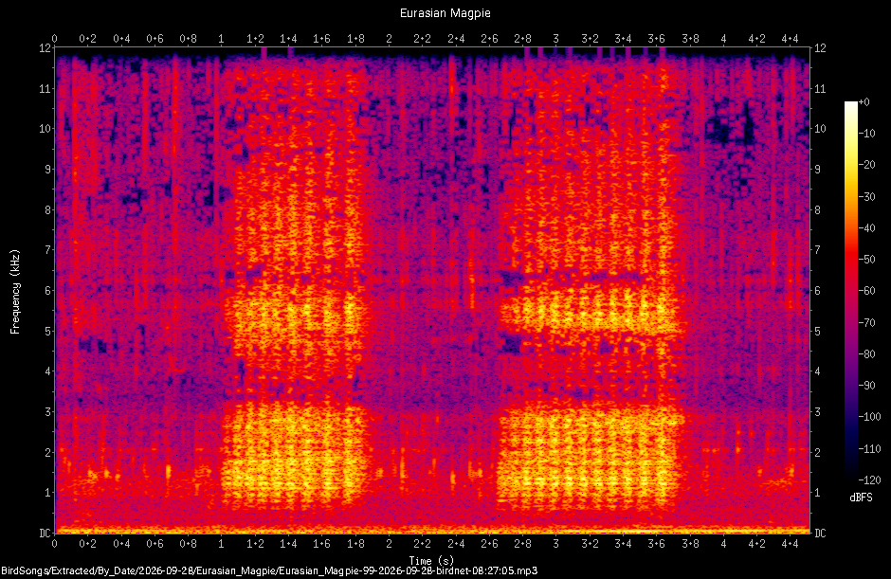Click the file path ending in birdnet-08:27:05.mp3
Viewport: 891px width, 579px height.
pyautogui.click(x=269, y=571)
